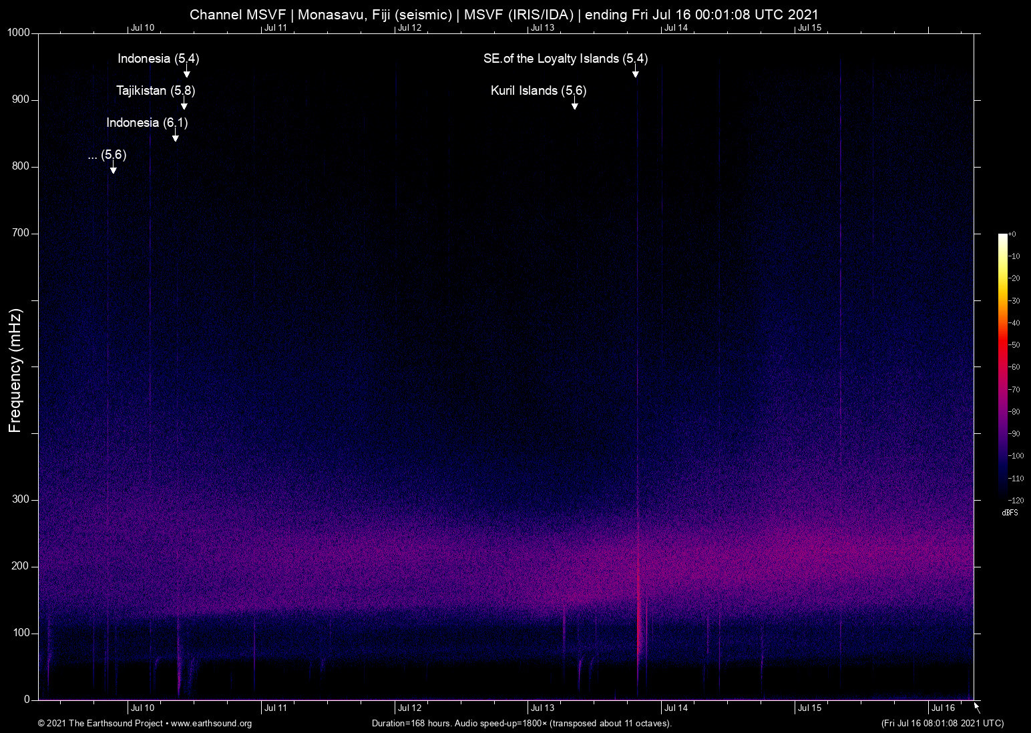Click the 'Frequency (mHz)' axis label
1031x733 pixels.
point(15,371)
